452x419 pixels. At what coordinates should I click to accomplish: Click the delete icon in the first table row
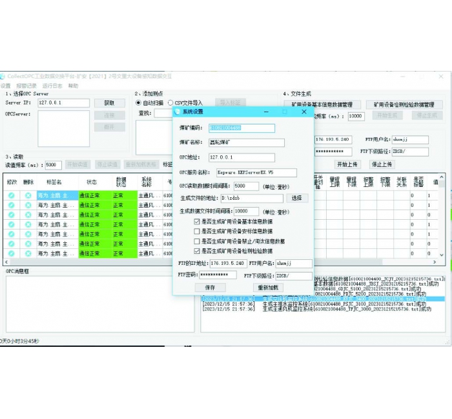[28, 195]
